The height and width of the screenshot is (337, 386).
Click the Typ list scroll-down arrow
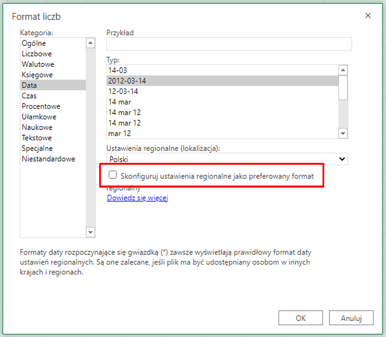pos(343,133)
